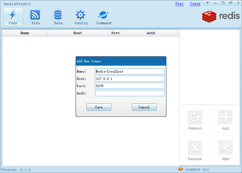Switch to the Command planet tab
This screenshot has width=242, height=173.
104,17
